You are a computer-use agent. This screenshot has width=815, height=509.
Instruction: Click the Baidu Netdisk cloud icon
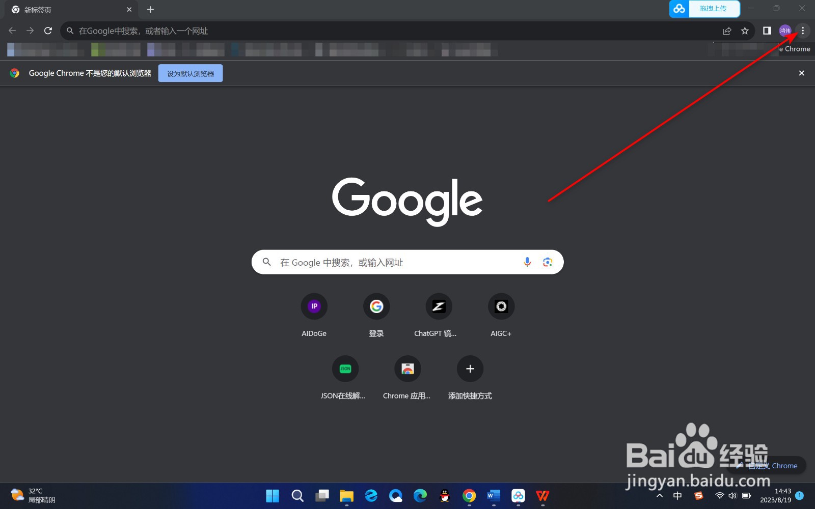pos(679,9)
